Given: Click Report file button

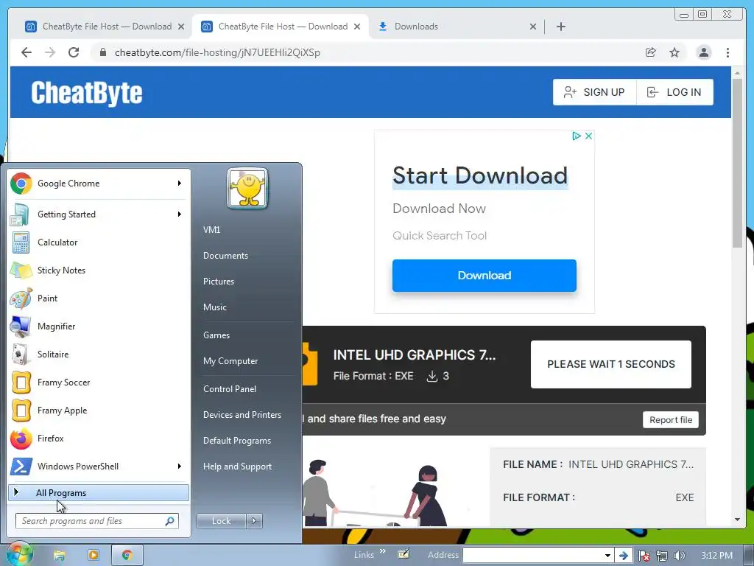Looking at the screenshot, I should [671, 419].
